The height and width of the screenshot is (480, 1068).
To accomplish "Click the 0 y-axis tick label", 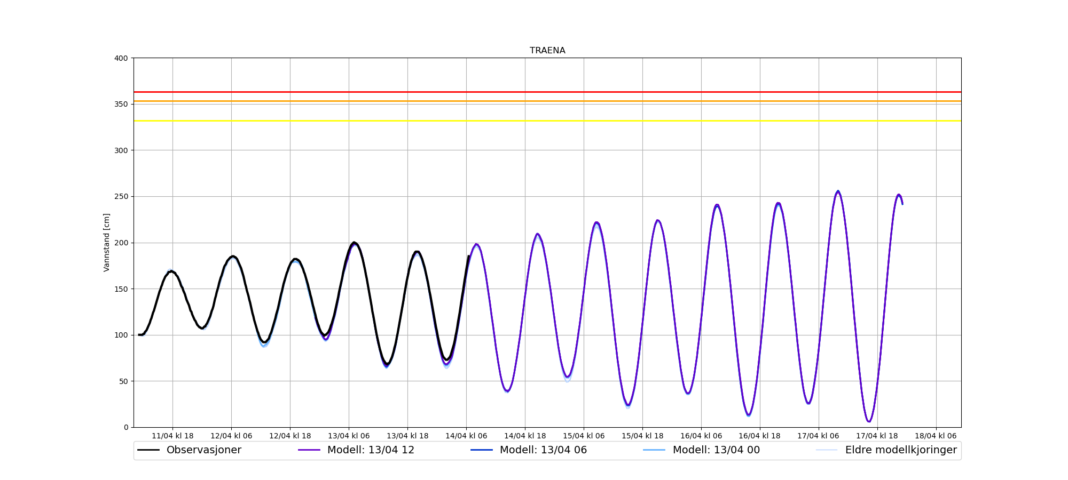I will [126, 427].
